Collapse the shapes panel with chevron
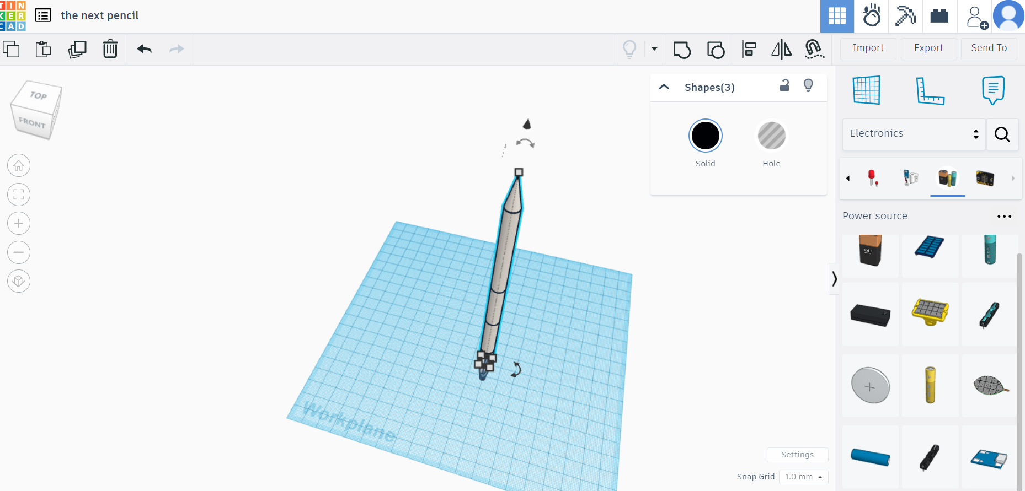Image resolution: width=1025 pixels, height=491 pixels. pos(834,279)
